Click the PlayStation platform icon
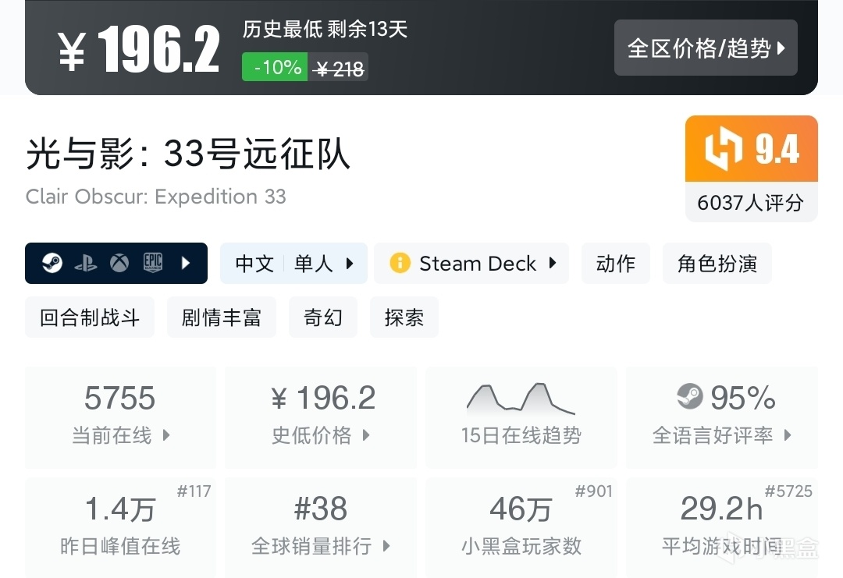Image resolution: width=843 pixels, height=578 pixels. click(86, 264)
